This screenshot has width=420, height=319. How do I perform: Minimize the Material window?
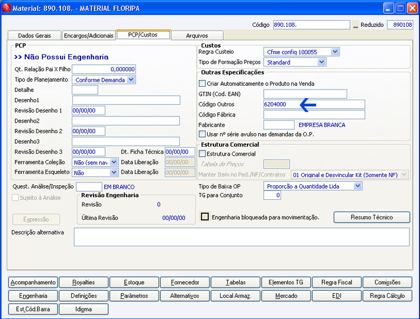coord(389,8)
